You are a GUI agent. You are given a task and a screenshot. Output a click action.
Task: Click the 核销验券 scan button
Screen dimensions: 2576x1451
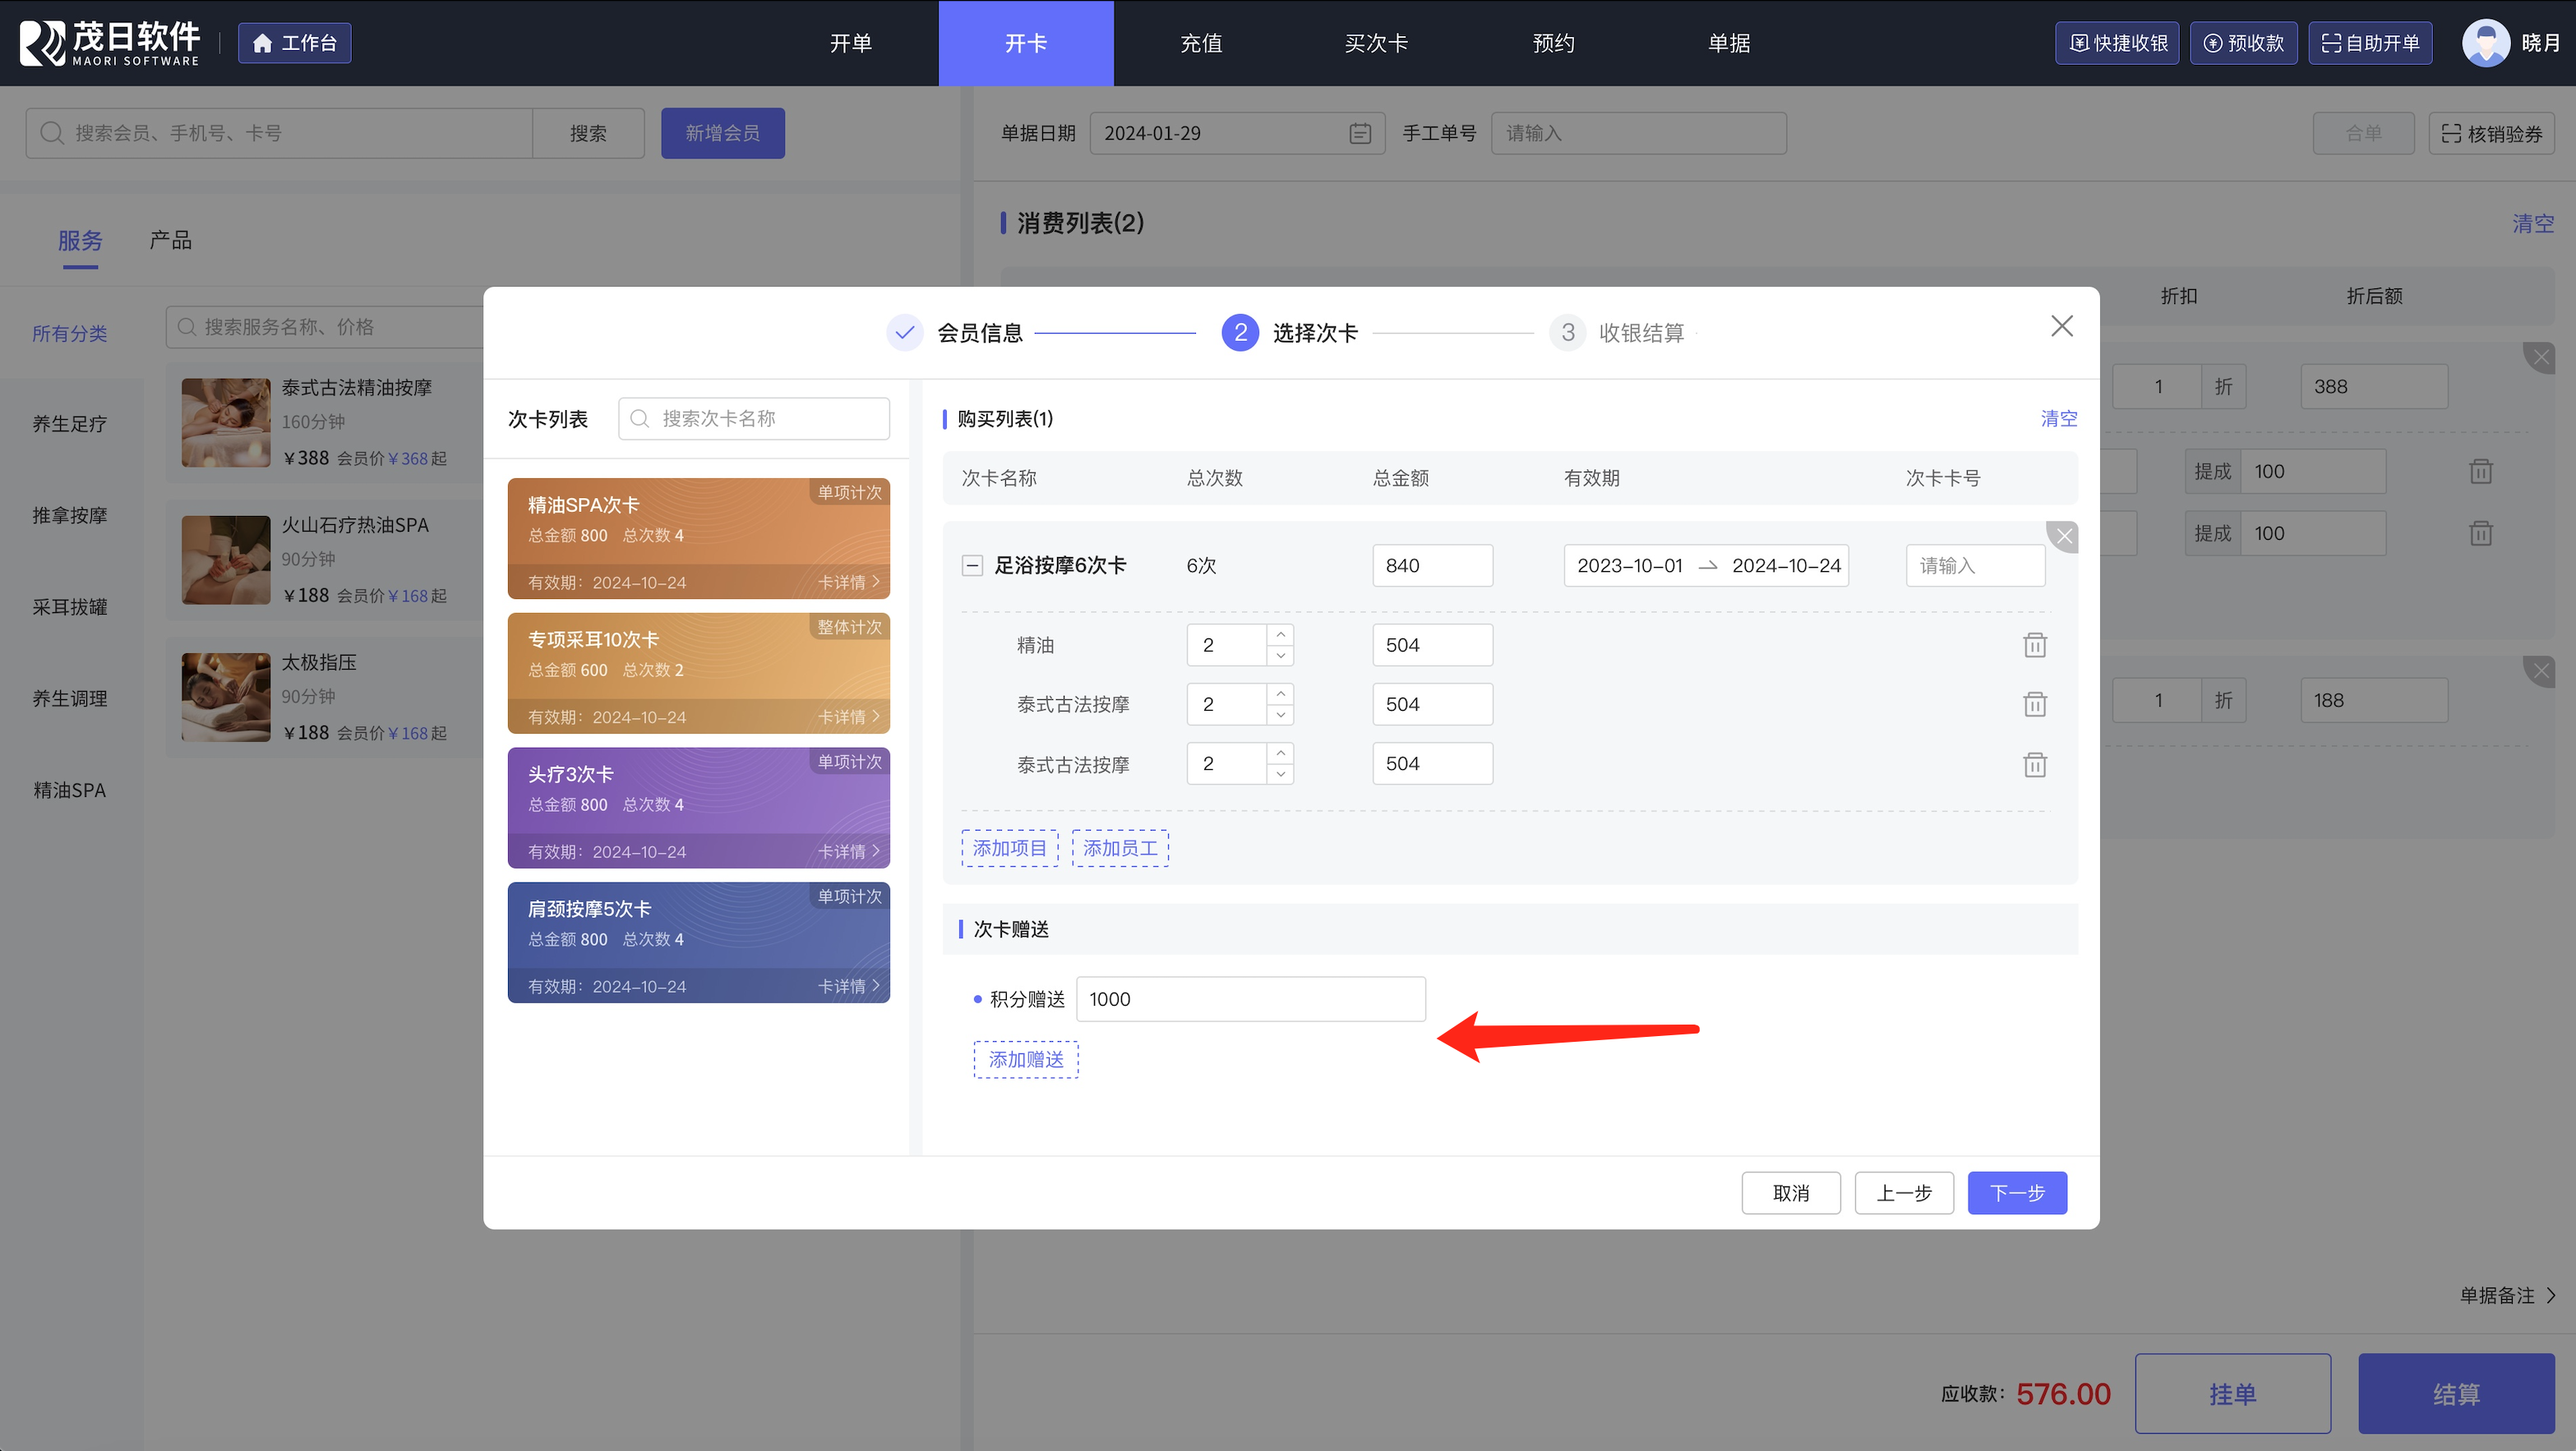(2491, 133)
